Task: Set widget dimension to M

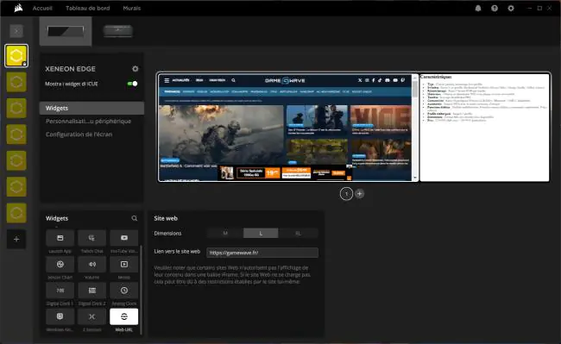Action: pyautogui.click(x=225, y=234)
